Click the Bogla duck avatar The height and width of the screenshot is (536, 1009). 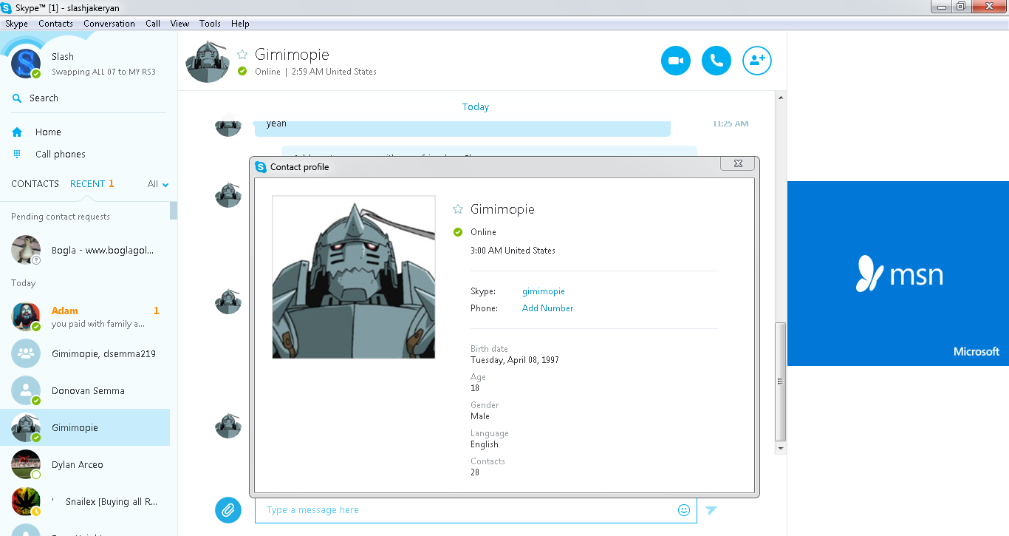click(x=26, y=250)
